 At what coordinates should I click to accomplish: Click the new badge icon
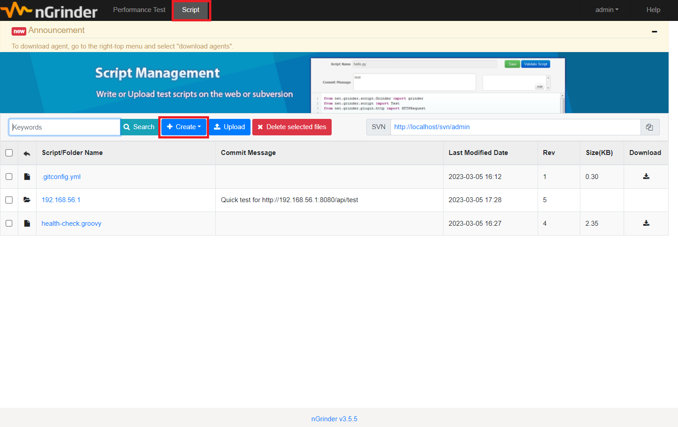coord(19,31)
